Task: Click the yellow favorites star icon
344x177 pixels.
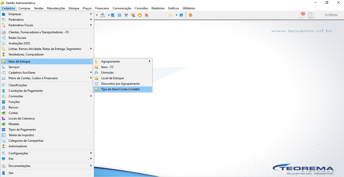Action: 170,15
